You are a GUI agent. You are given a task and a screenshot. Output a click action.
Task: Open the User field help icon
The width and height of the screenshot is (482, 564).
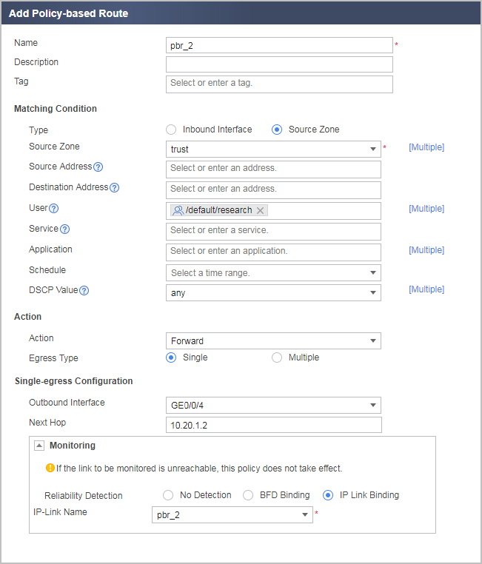click(x=53, y=208)
